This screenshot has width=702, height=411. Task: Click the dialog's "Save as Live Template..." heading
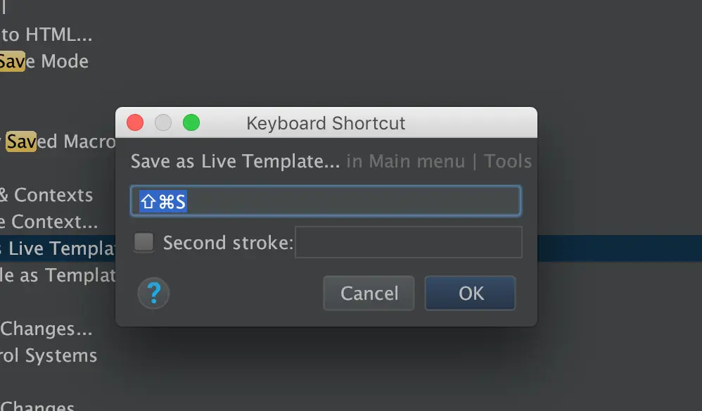[x=236, y=161]
